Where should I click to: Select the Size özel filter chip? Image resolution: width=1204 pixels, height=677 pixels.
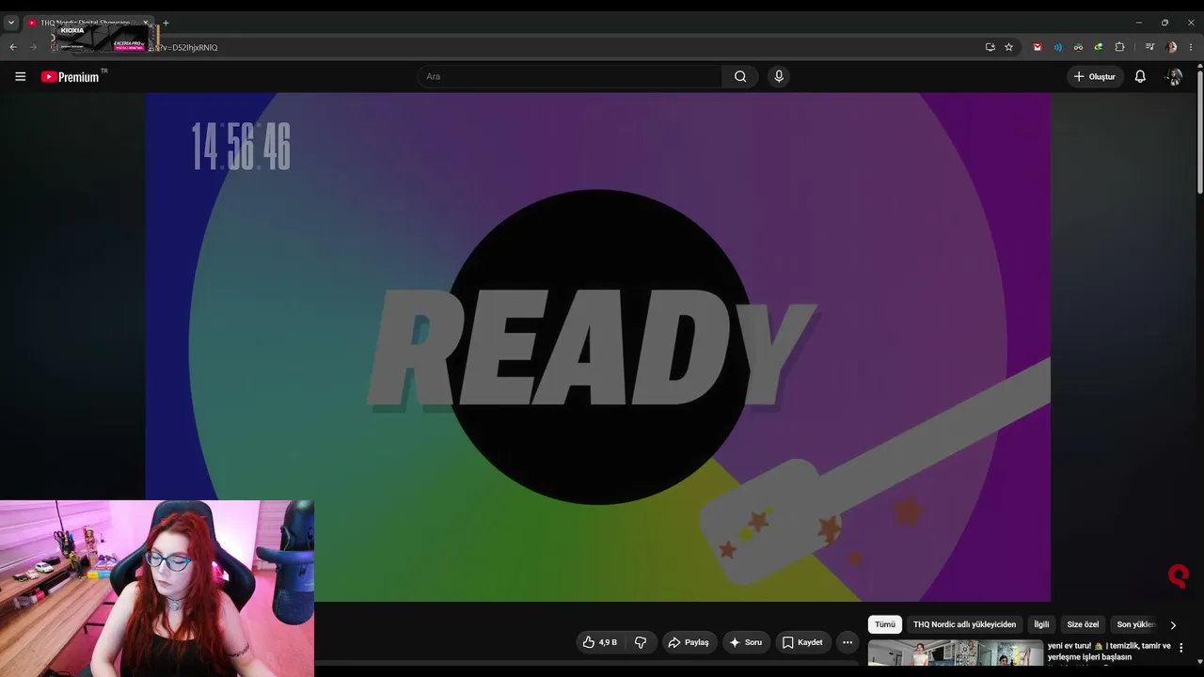pos(1083,624)
